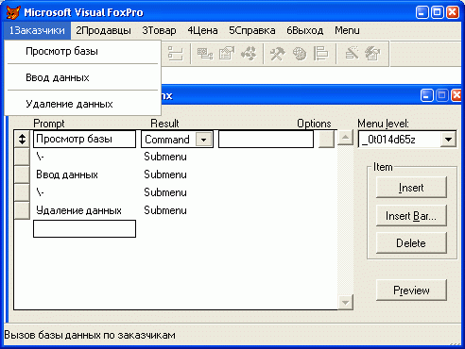This screenshot has height=349, width=465.
Task: Open the 2Продавцы menu
Action: [x=103, y=30]
